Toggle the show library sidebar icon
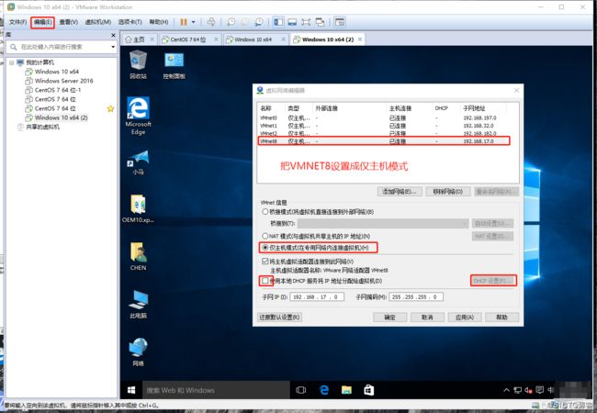Screen dimensions: 597x413 (278, 22)
